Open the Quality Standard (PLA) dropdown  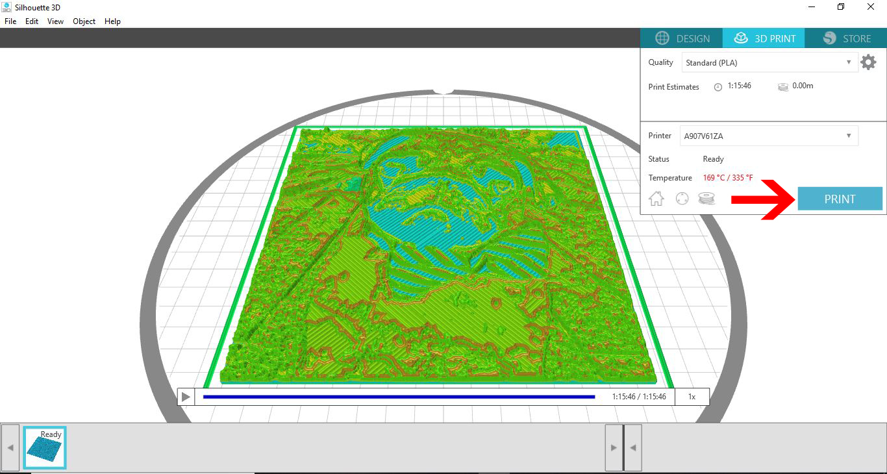pos(769,62)
